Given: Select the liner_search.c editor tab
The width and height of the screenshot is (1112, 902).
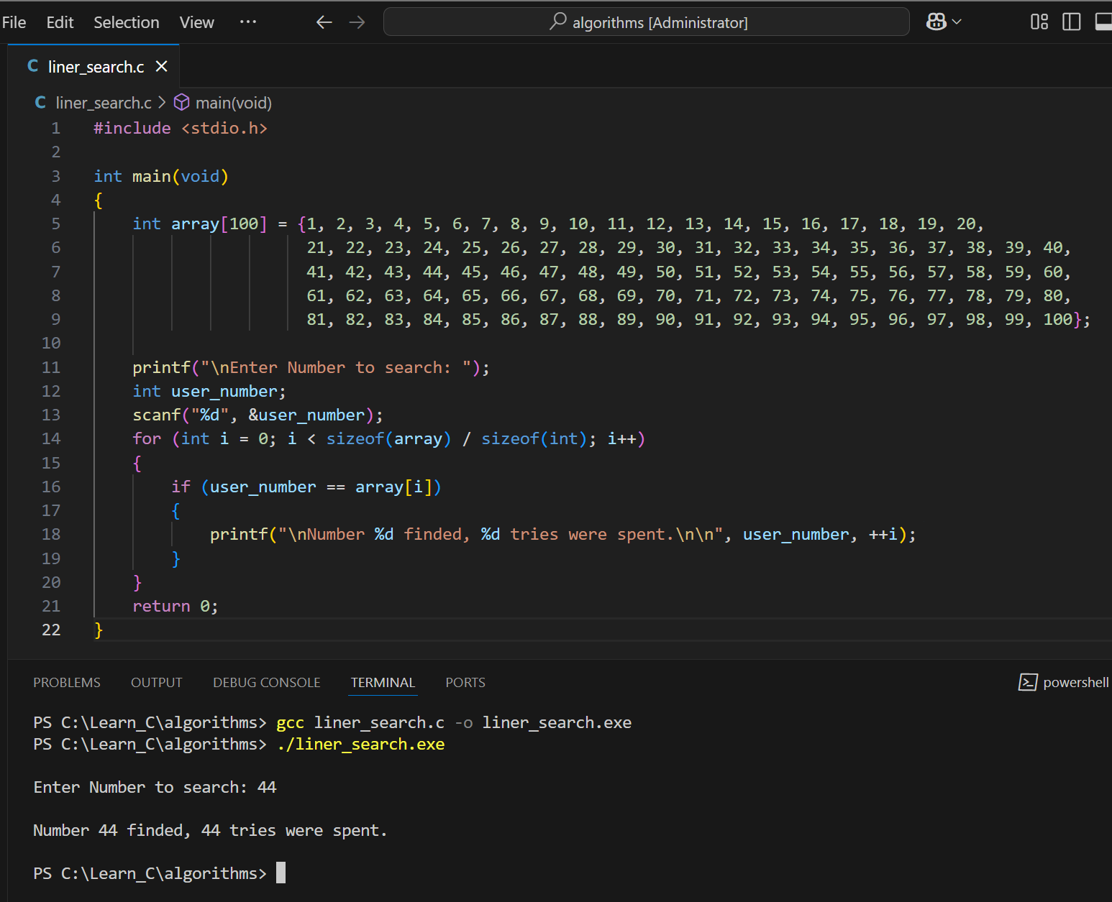Looking at the screenshot, I should 94,67.
